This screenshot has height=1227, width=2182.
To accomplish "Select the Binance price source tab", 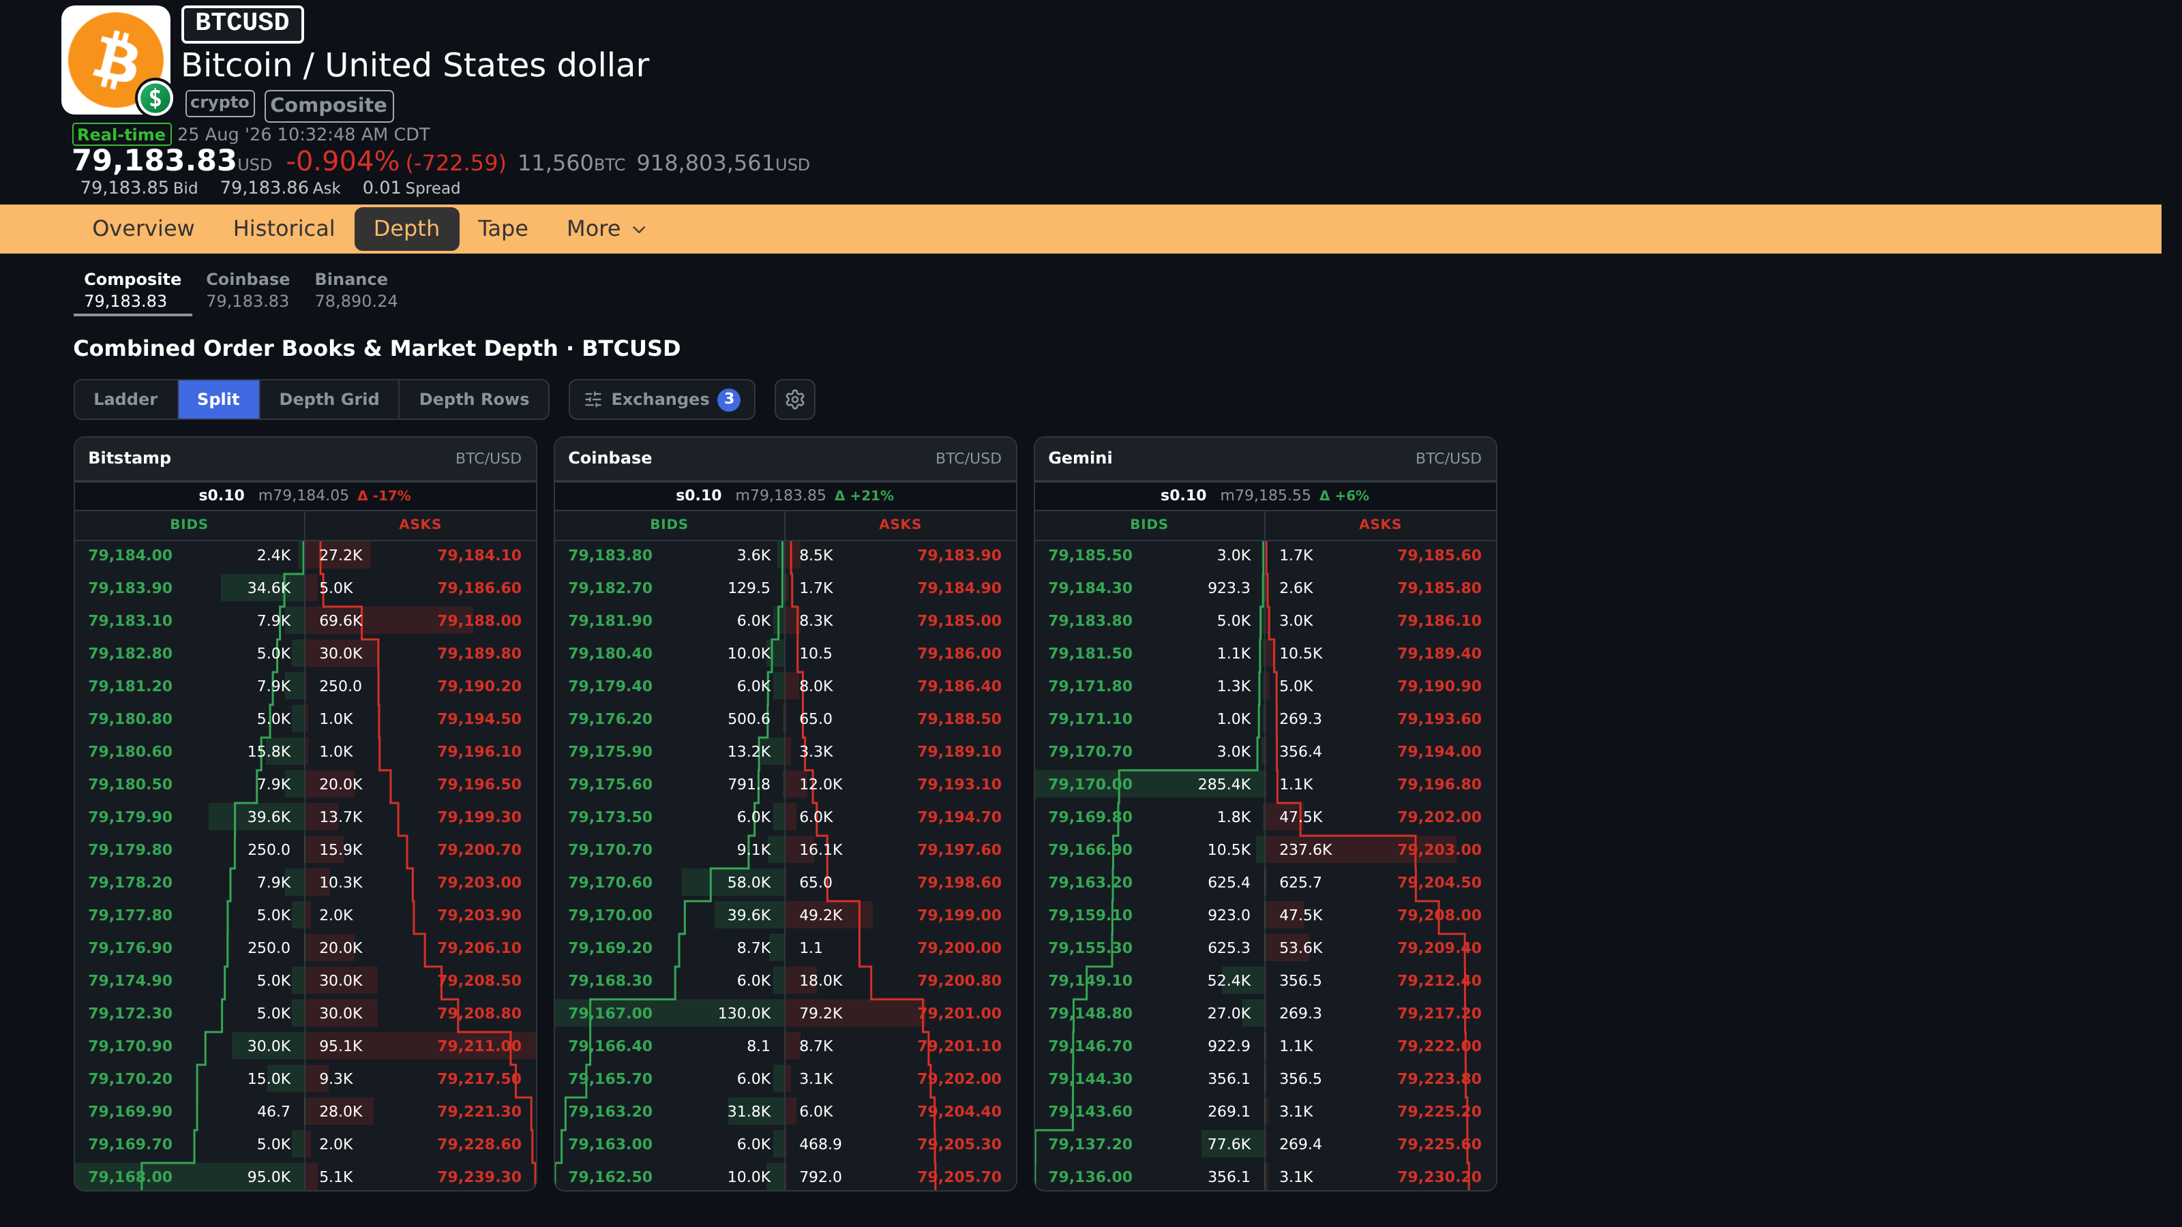I will (356, 290).
